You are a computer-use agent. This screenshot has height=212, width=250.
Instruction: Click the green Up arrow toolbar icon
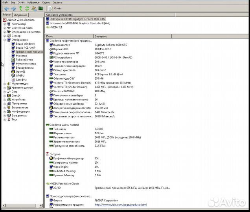tap(20, 8)
